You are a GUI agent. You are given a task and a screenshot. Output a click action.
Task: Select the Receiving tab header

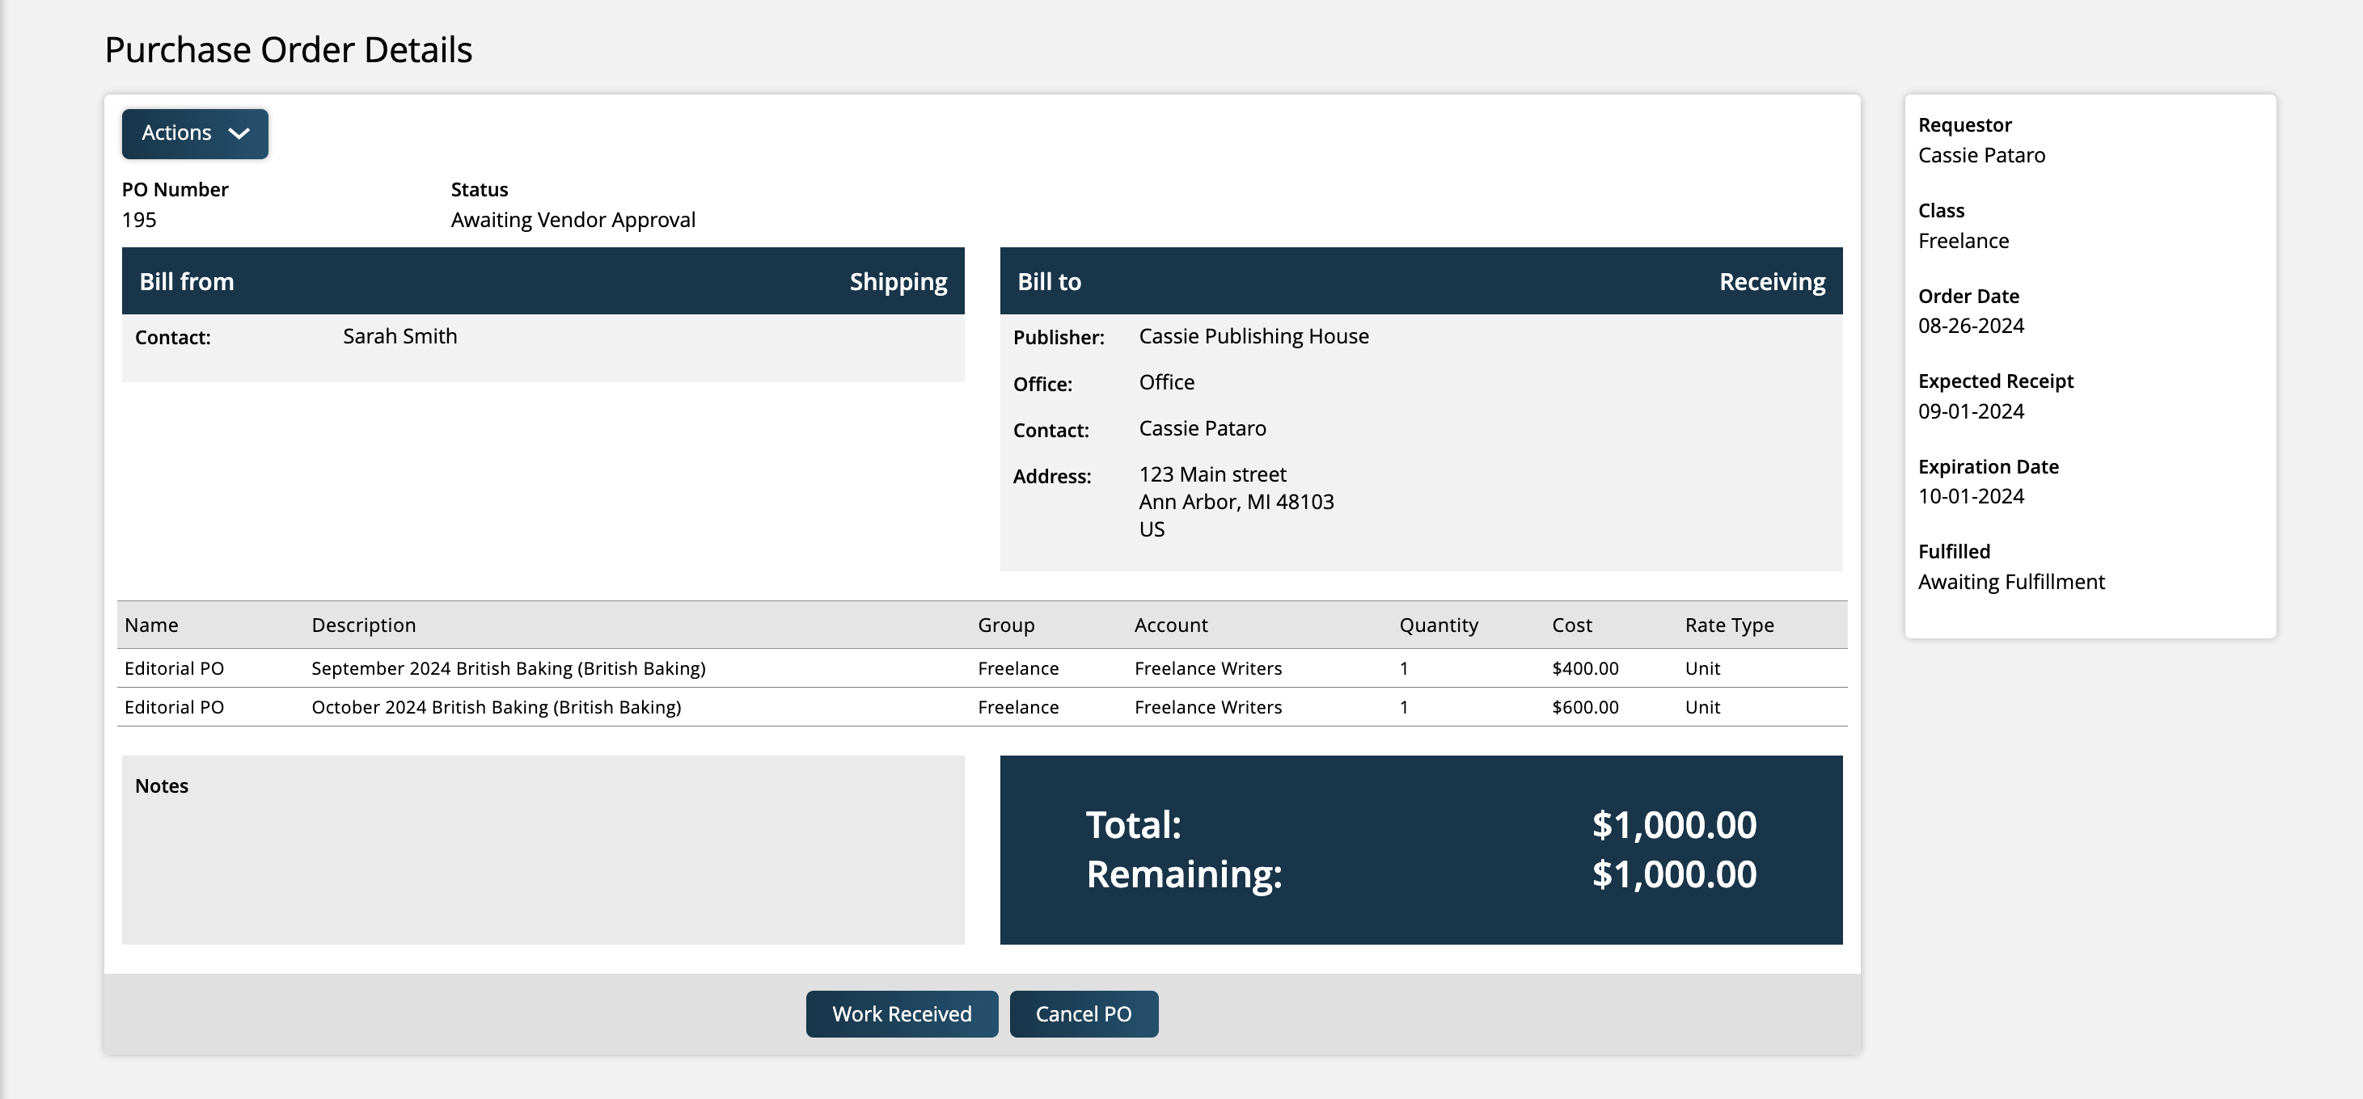point(1770,281)
